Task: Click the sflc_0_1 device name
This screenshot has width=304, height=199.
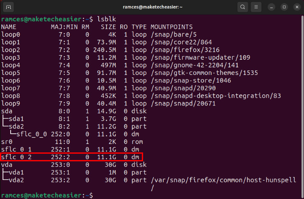Action: point(16,149)
